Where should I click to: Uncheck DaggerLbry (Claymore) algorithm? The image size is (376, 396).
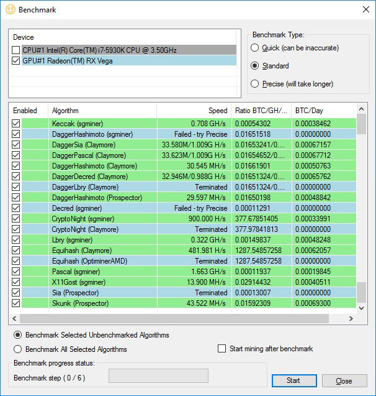click(x=16, y=187)
